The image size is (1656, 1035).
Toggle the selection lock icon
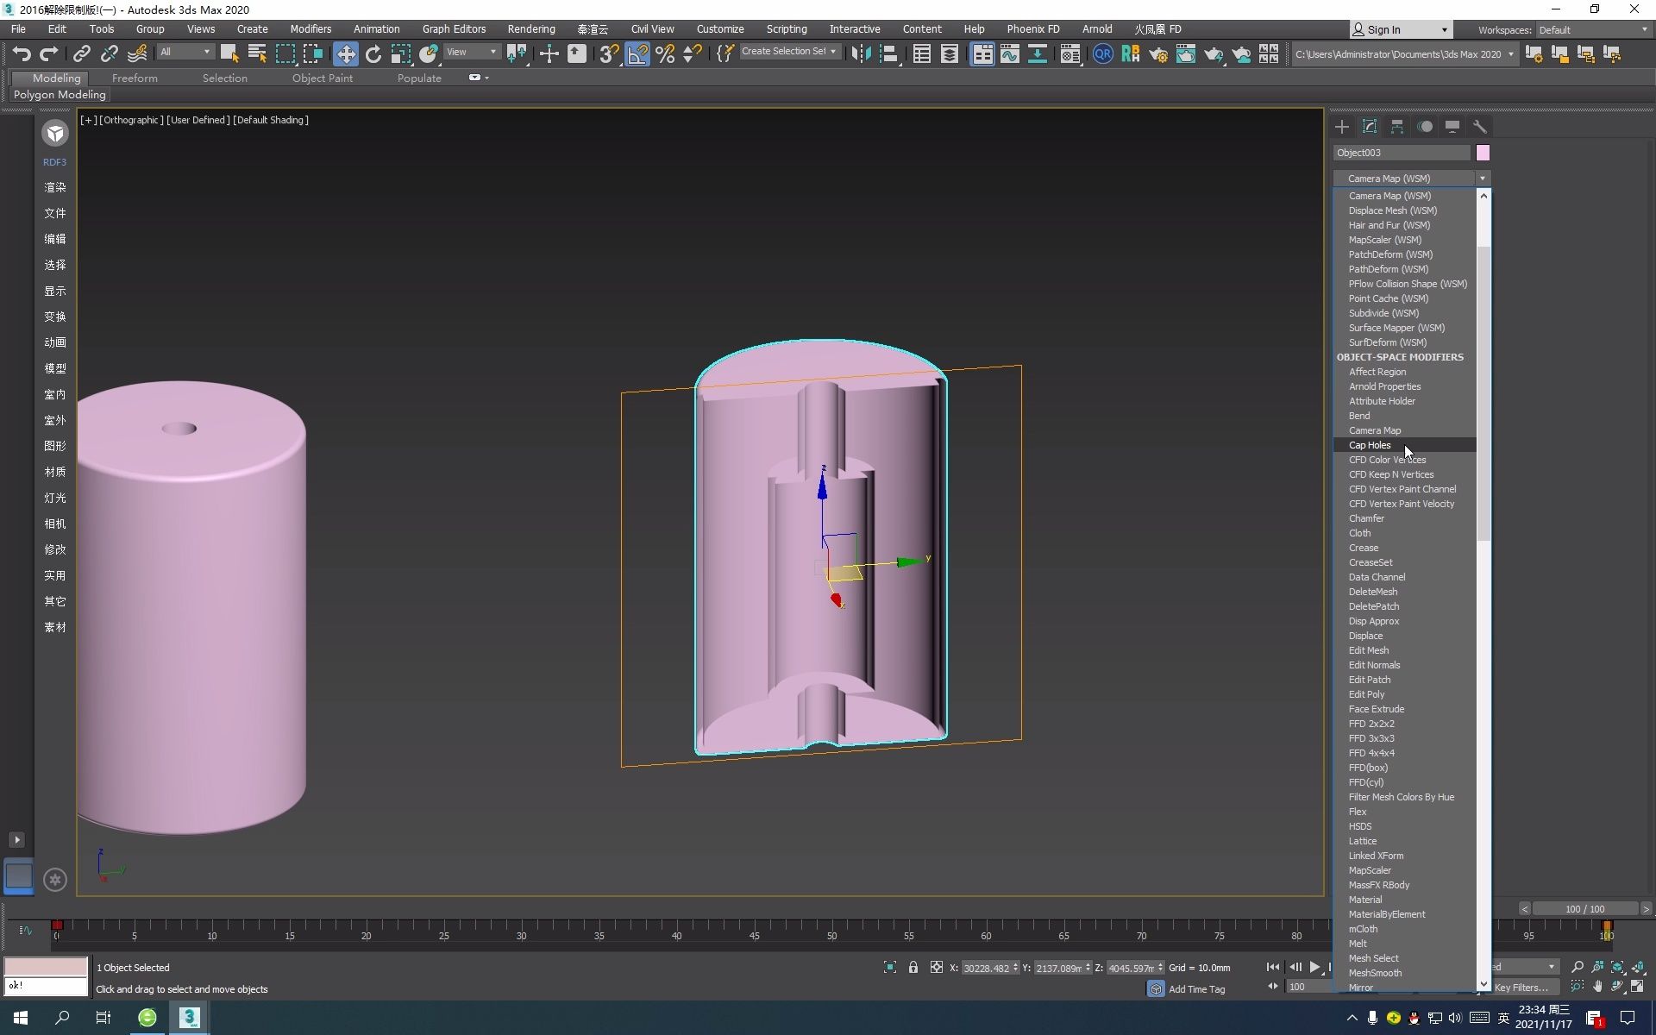click(x=913, y=968)
